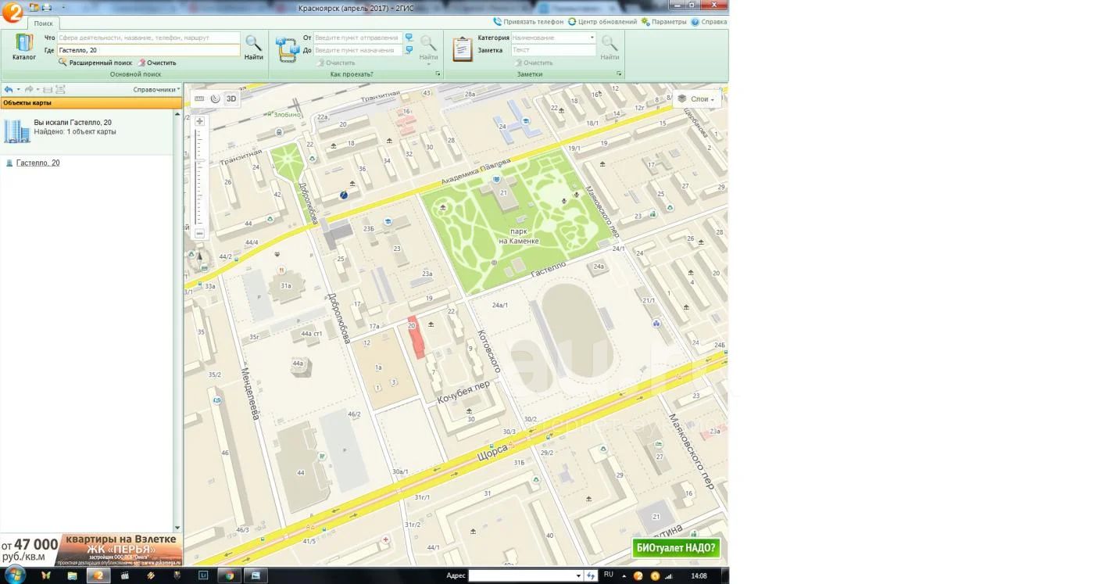Image resolution: width=1094 pixels, height=584 pixels.
Task: Show hidden system tray icons arrow
Action: tap(625, 575)
